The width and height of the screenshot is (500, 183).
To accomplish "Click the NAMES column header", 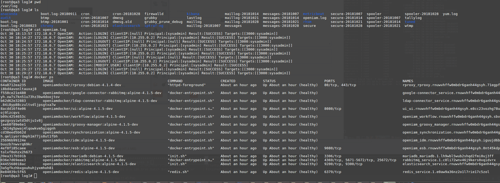I will [408, 81].
